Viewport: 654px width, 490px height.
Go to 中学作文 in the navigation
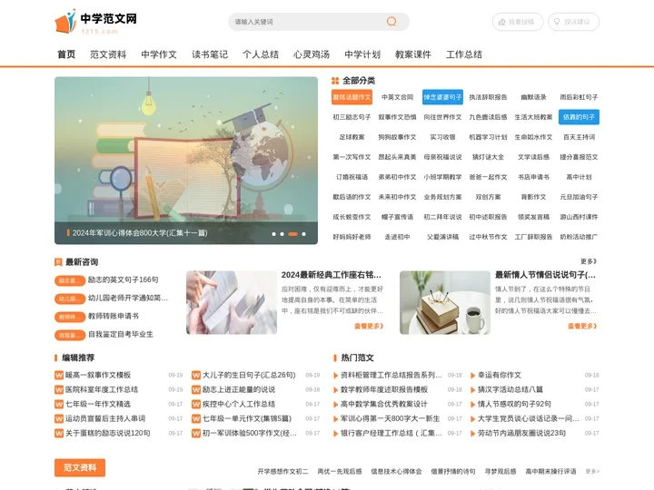(x=159, y=54)
